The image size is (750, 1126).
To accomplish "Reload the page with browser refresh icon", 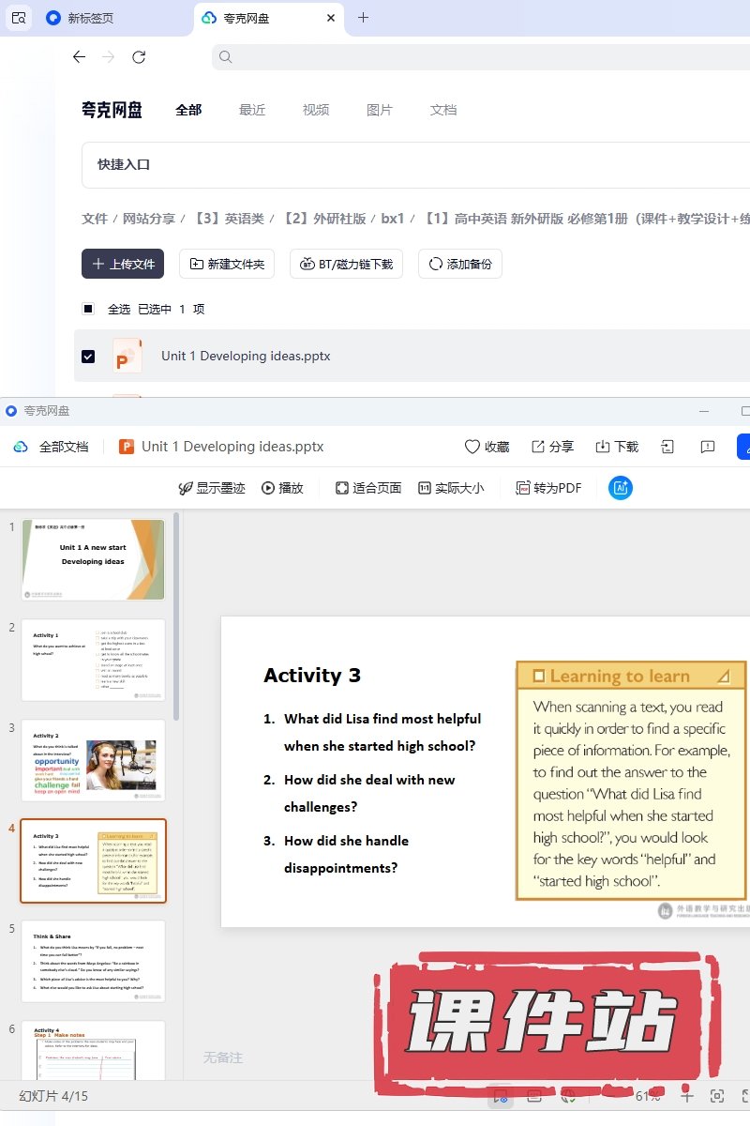I will pyautogui.click(x=139, y=57).
